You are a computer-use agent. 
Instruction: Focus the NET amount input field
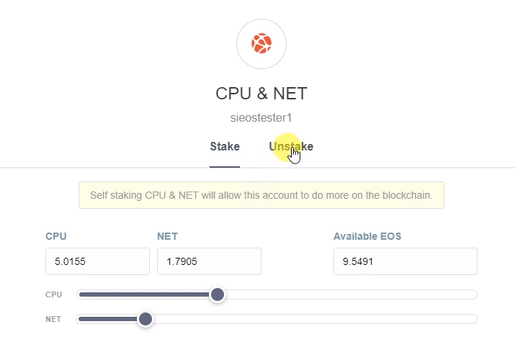(209, 261)
